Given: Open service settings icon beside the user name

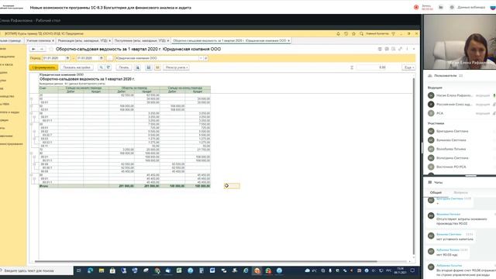Looking at the screenshot, I should [393, 33].
